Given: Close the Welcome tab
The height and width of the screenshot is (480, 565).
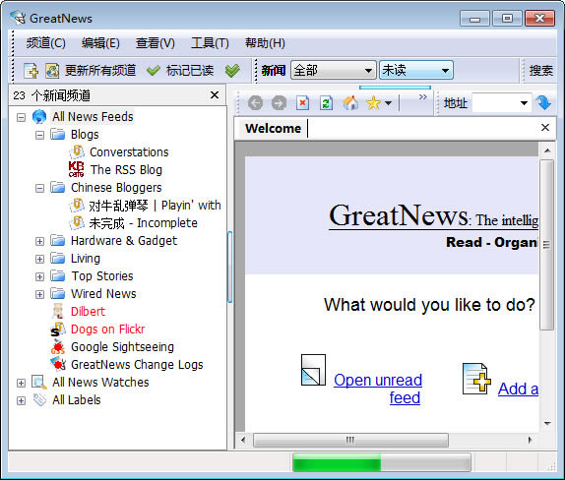Looking at the screenshot, I should (x=545, y=127).
